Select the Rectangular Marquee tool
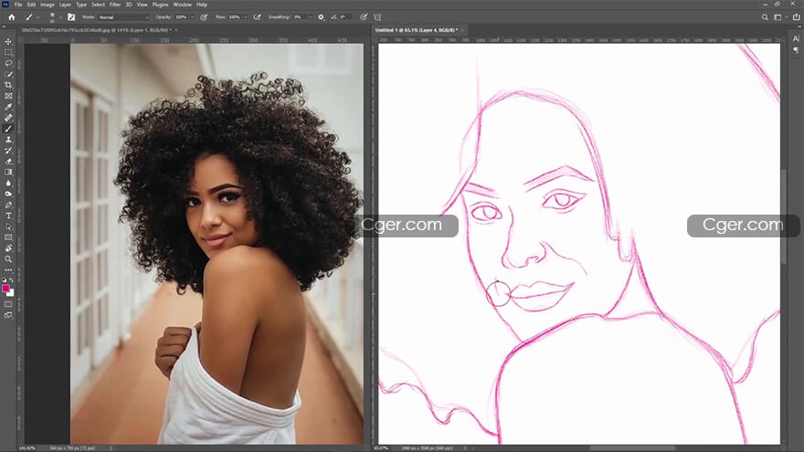The image size is (804, 452). point(8,52)
